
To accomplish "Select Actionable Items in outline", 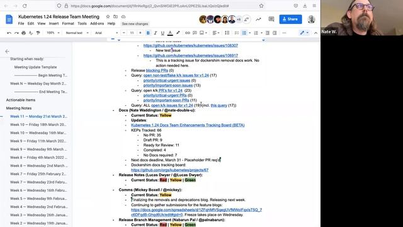I will pyautogui.click(x=21, y=100).
